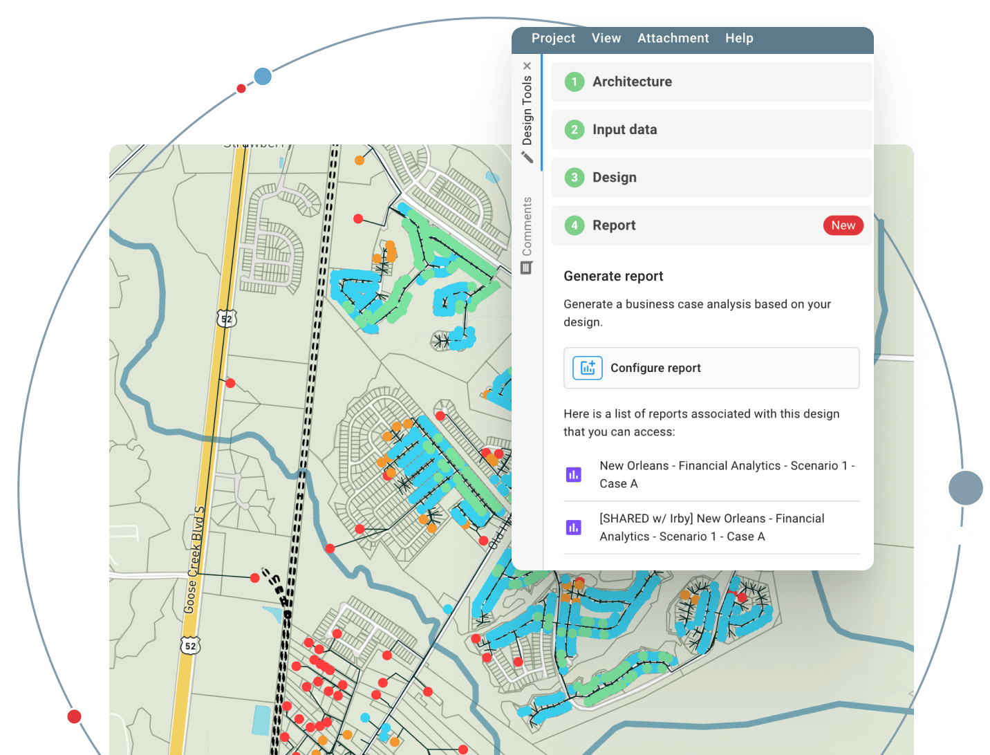
Task: Click the upper route 52 shield on map
Action: pos(227,319)
